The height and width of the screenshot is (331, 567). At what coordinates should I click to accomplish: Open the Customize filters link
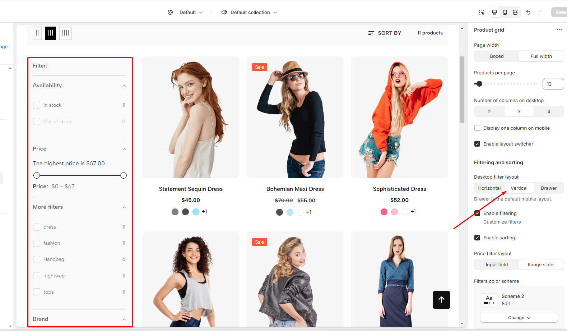[514, 222]
